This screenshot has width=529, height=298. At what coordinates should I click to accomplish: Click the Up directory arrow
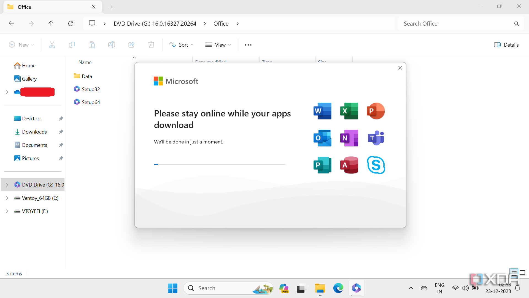point(51,23)
